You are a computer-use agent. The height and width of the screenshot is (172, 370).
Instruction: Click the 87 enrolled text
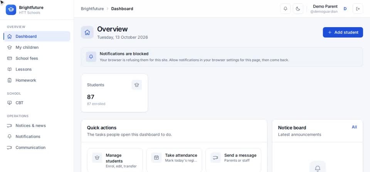96,104
